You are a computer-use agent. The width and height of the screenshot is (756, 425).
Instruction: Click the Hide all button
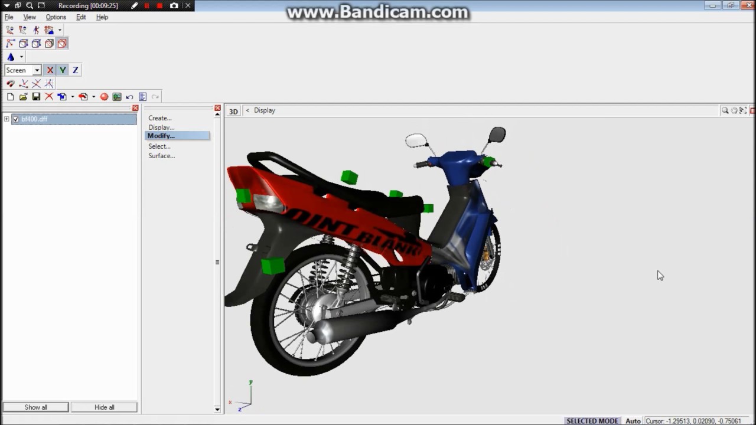click(x=105, y=407)
